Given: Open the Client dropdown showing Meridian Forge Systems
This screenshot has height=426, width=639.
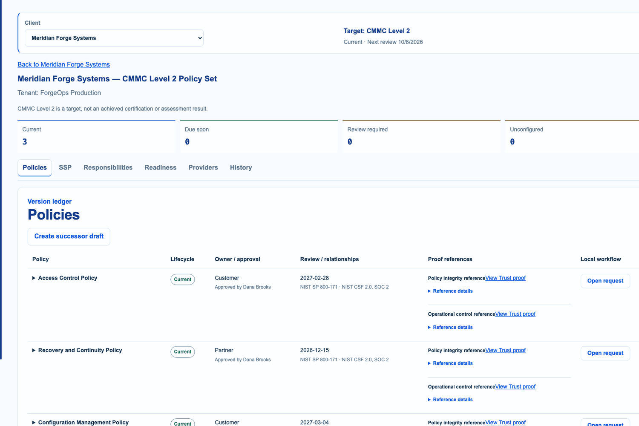Looking at the screenshot, I should tap(114, 38).
